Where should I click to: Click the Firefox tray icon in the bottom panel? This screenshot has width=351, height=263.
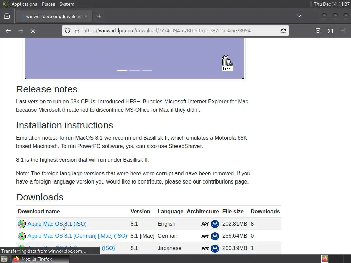tap(325, 259)
